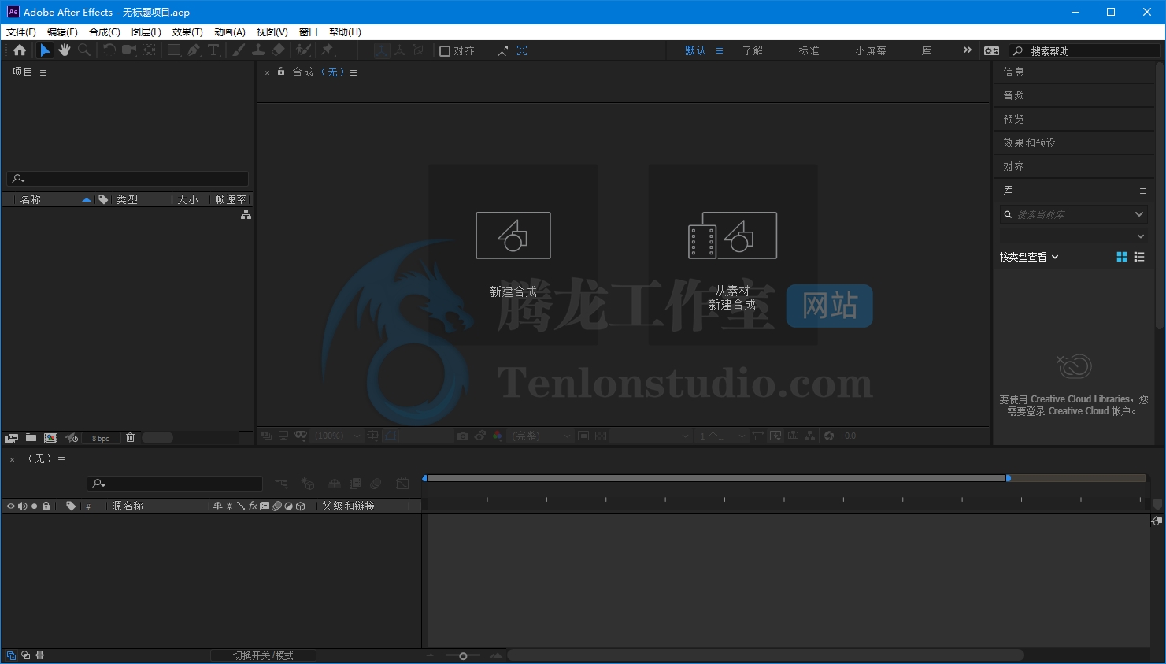Toggle the solo dot column header
Screen dimensions: 1166x664
(34, 506)
